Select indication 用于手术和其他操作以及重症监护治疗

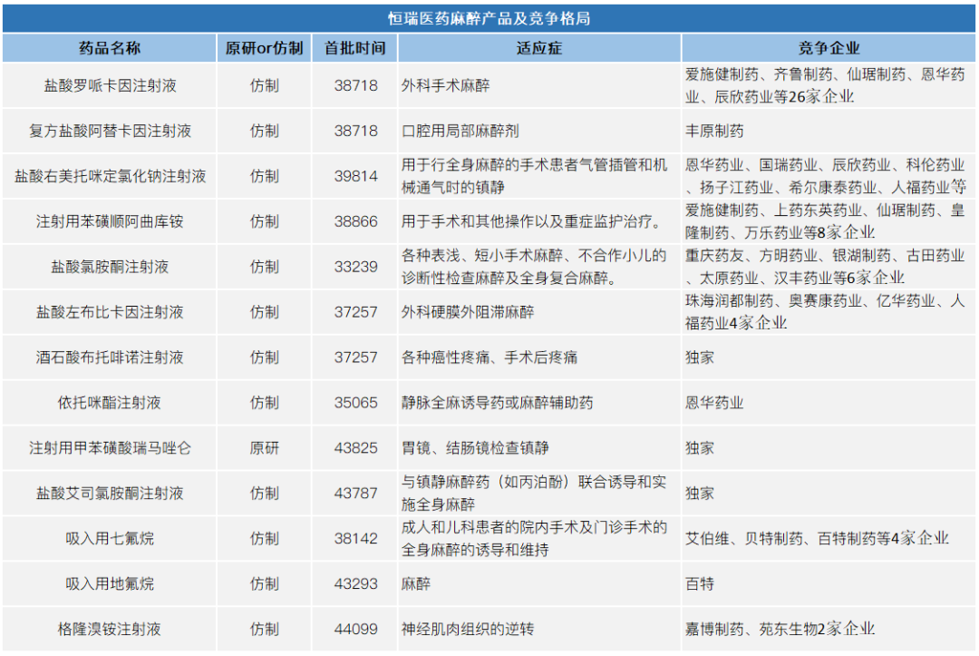tap(531, 221)
